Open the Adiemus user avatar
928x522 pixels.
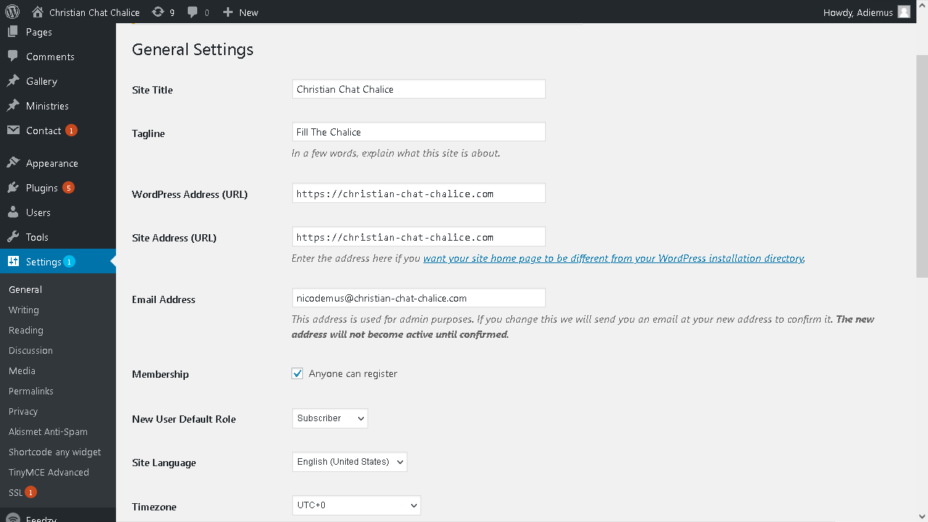pos(903,12)
